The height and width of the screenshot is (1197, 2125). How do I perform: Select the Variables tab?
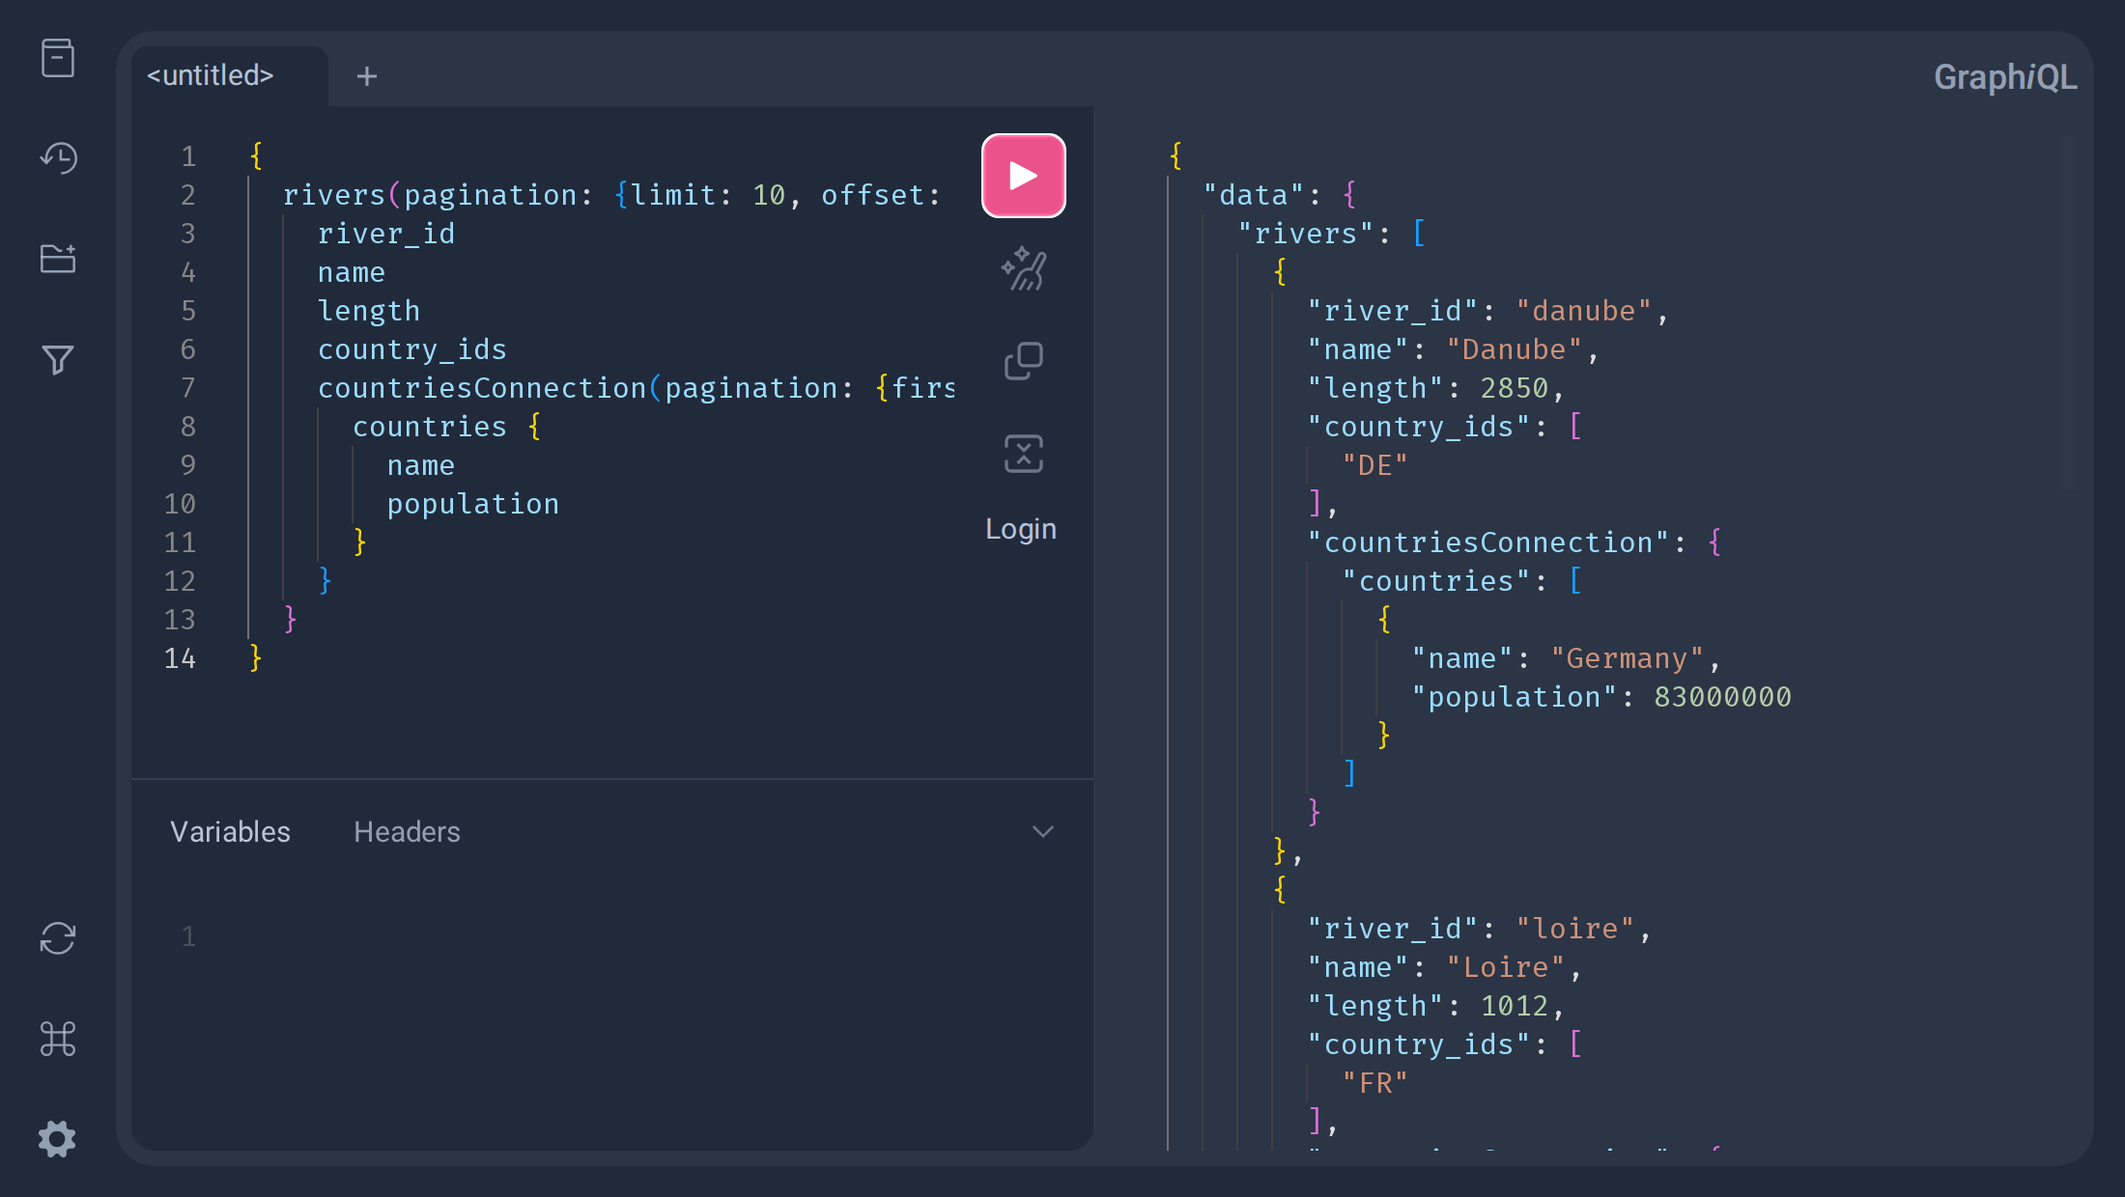(230, 832)
